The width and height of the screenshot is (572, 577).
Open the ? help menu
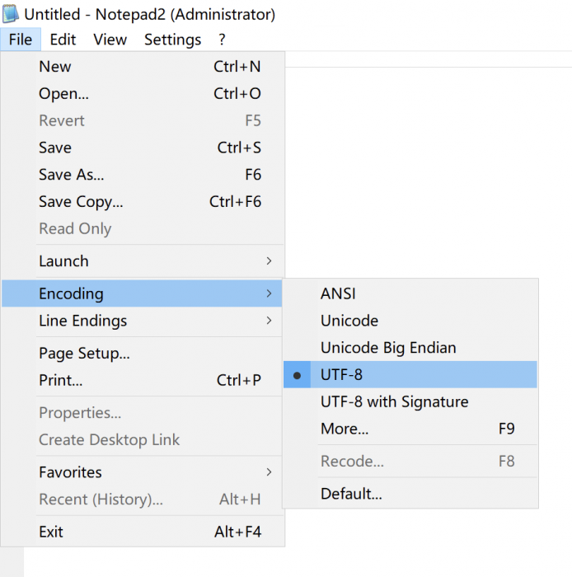[222, 40]
